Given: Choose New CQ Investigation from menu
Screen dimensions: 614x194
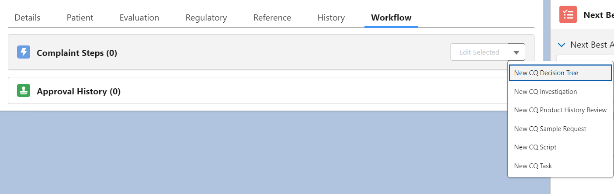Looking at the screenshot, I should coord(545,92).
